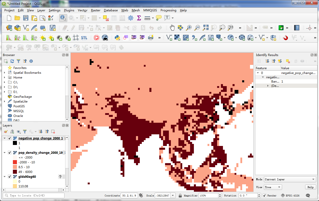Select the Measure ruler tool
Image resolution: width=319 pixels, height=201 pixels.
click(x=147, y=18)
